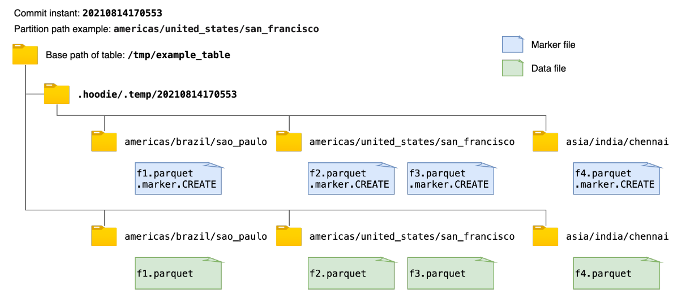682x302 pixels.
Task: Click chennai folder icon above f4 marker file
Action: pyautogui.click(x=546, y=141)
